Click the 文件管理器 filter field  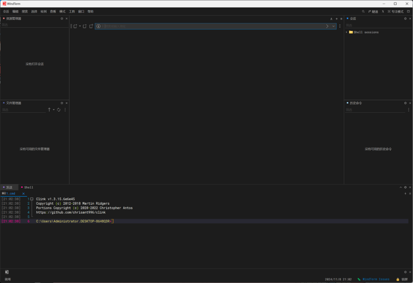23,110
